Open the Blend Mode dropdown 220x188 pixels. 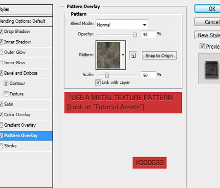click(122, 25)
